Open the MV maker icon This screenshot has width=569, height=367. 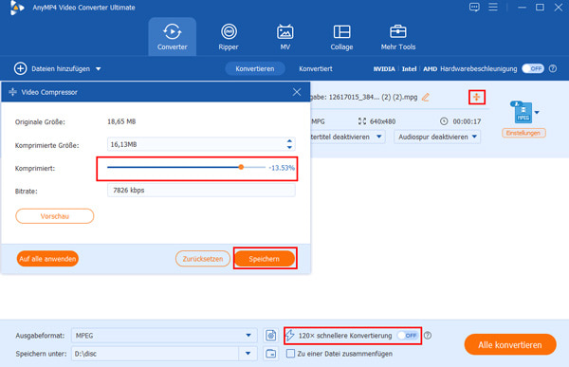pos(285,32)
